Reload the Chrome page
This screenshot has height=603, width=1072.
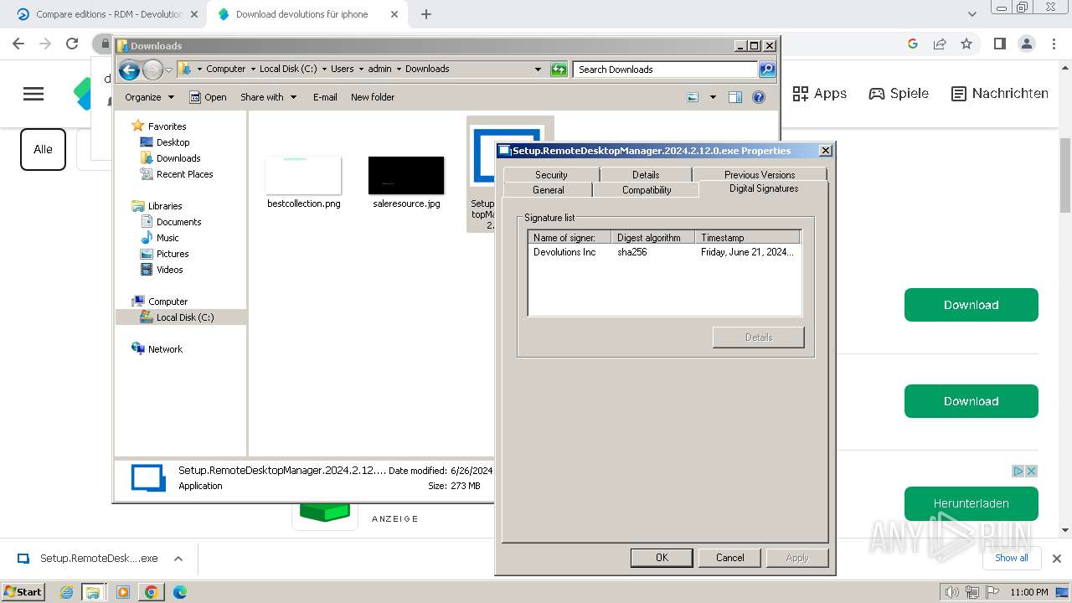pos(72,44)
